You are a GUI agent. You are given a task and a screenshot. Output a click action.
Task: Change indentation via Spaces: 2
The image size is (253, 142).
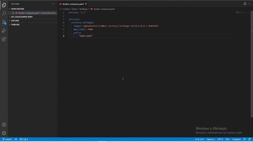211,139
